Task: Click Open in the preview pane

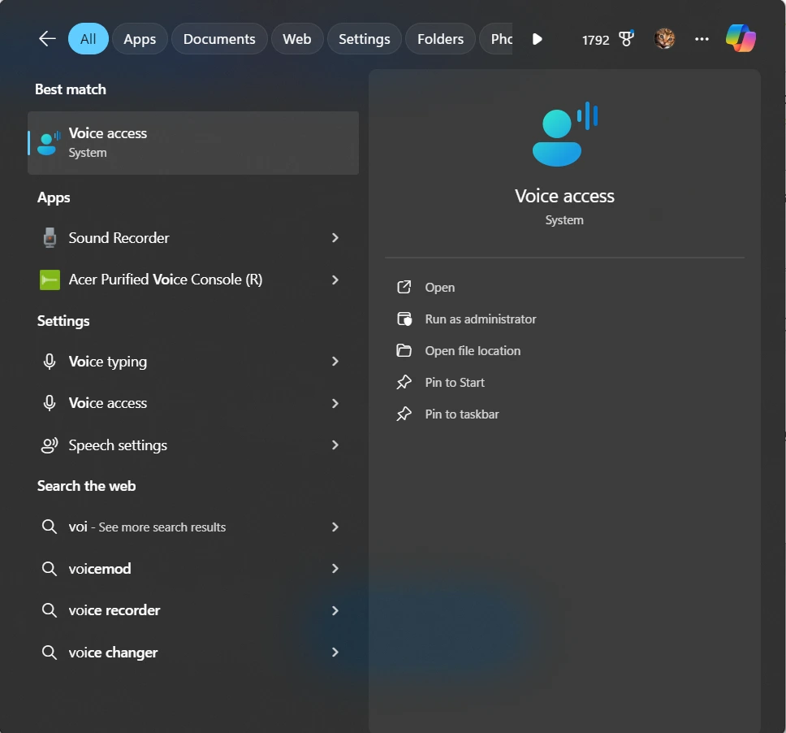Action: [564, 287]
